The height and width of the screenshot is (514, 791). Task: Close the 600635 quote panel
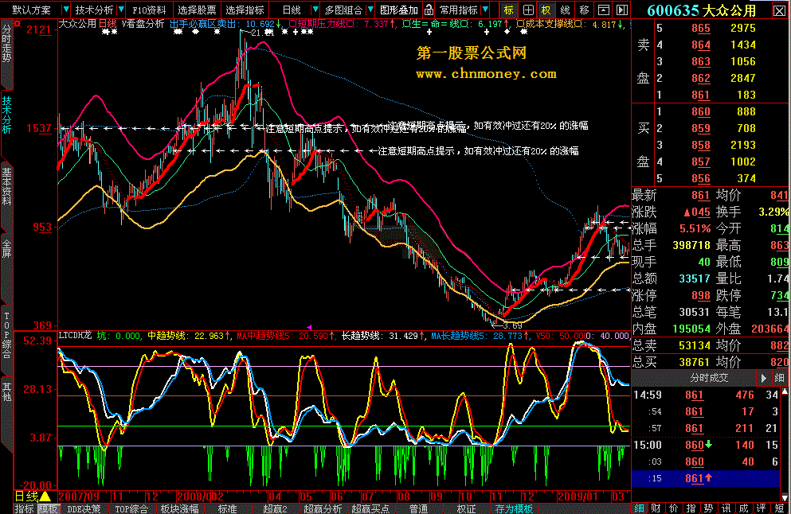point(779,10)
